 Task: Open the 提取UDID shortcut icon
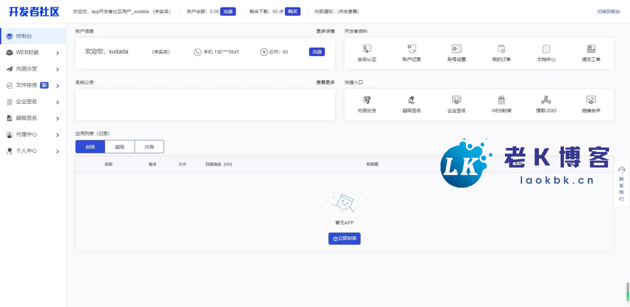pos(546,100)
